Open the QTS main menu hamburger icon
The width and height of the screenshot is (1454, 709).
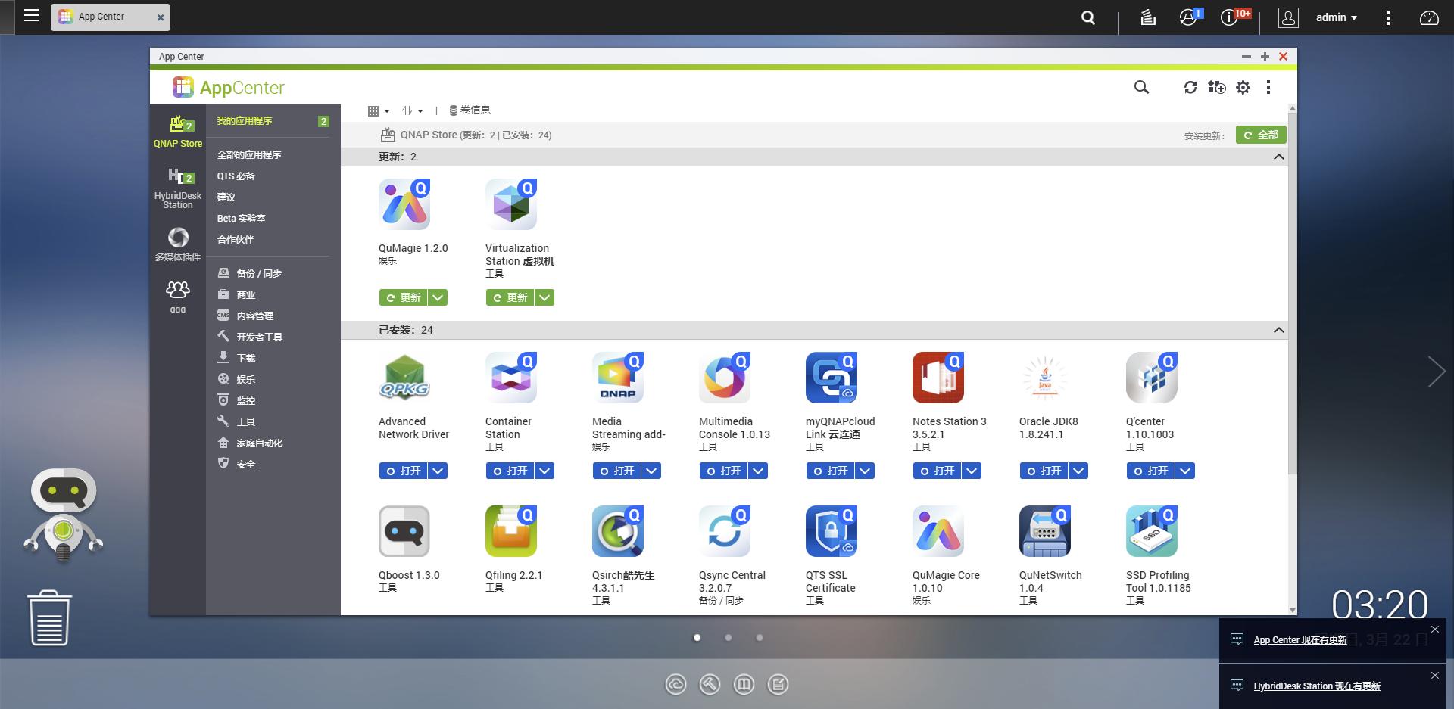coord(31,16)
